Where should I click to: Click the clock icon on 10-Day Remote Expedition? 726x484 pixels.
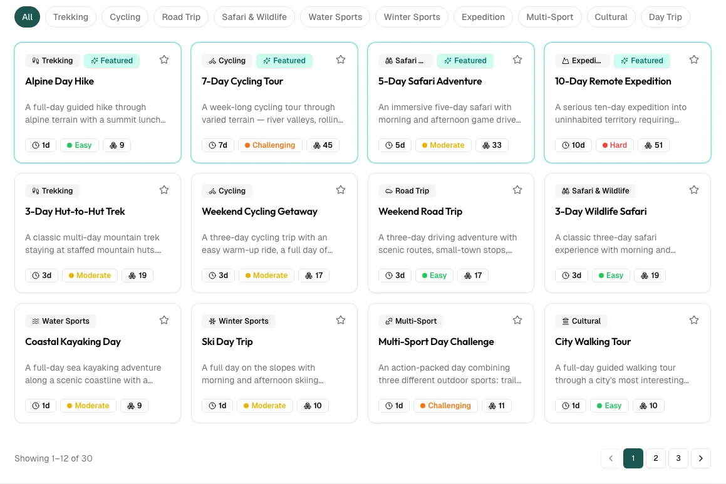[564, 145]
